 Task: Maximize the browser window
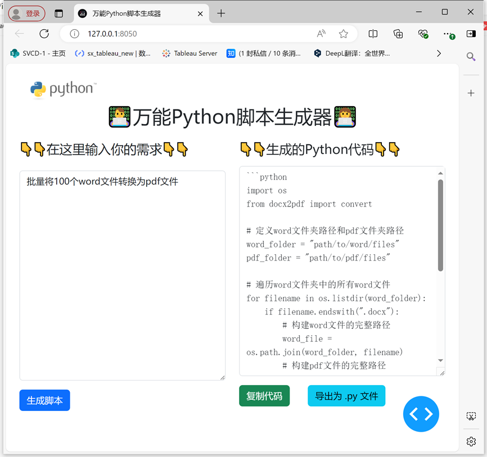445,12
